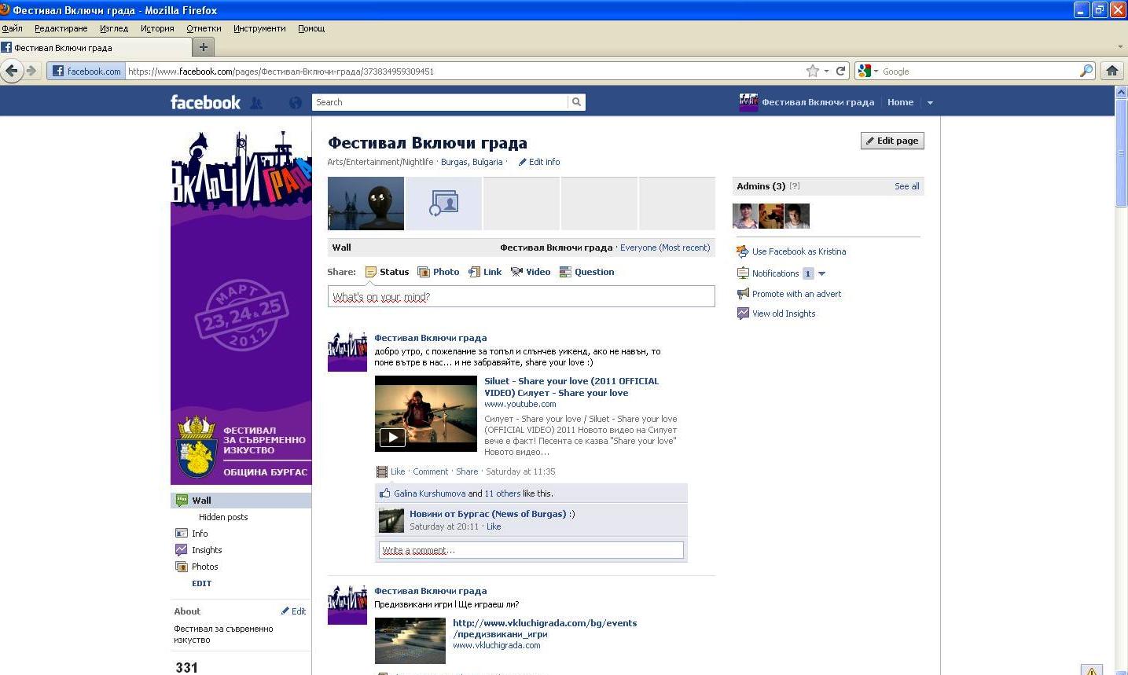The image size is (1128, 675).
Task: Click Edit info link under page title
Action: (x=539, y=162)
